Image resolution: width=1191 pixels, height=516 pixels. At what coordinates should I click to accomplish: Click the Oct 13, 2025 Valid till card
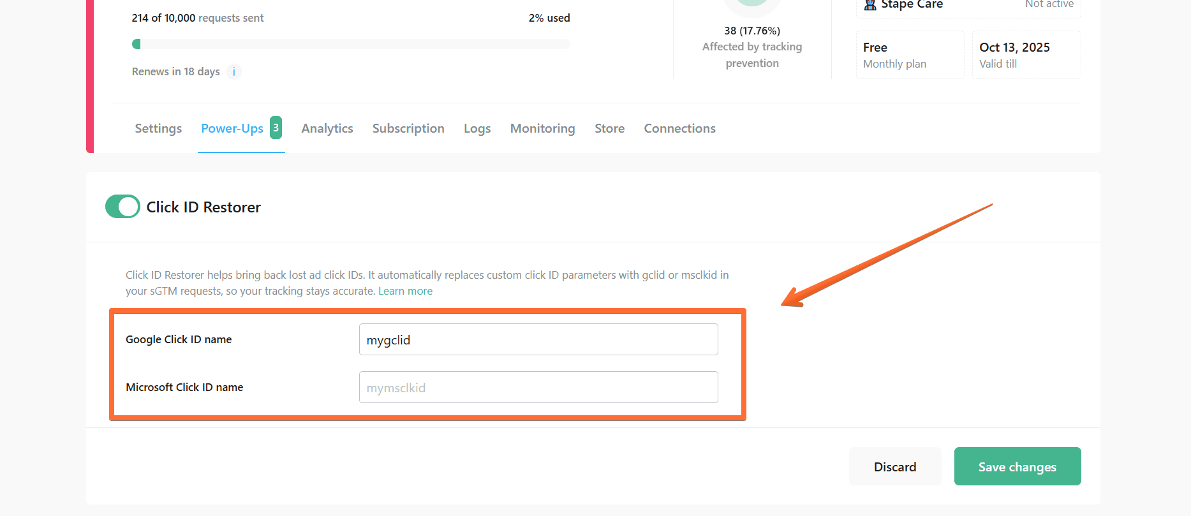click(1026, 55)
